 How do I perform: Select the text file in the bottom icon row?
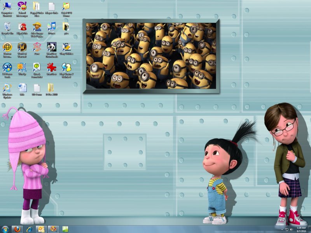point(37,90)
